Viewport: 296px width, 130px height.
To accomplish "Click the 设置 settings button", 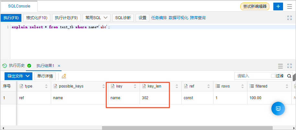I will (142, 18).
